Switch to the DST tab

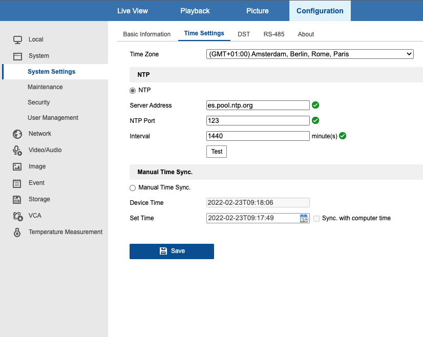click(244, 34)
